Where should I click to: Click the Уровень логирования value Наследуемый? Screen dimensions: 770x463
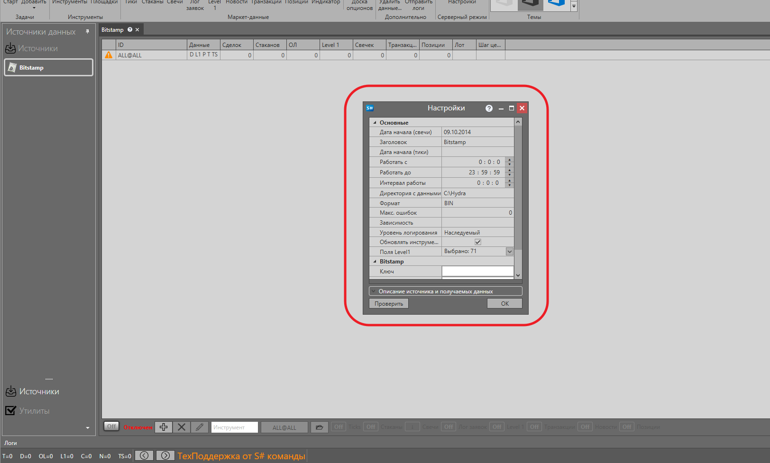(x=477, y=233)
